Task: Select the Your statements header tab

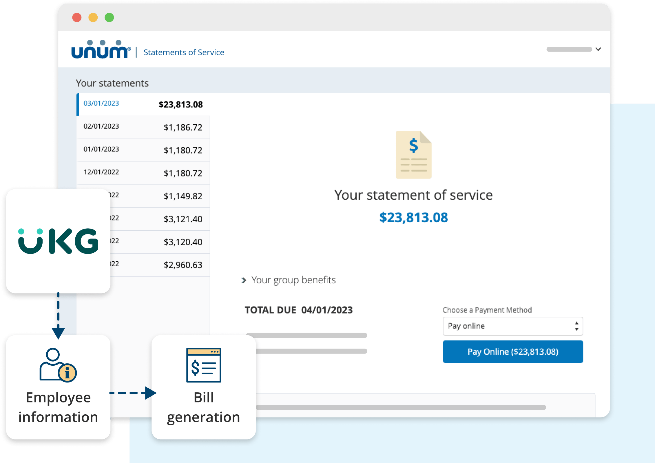Action: 113,83
